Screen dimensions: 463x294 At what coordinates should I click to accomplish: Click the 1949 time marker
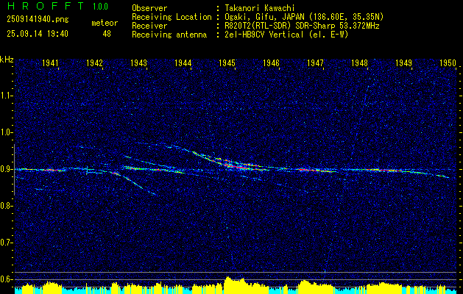pyautogui.click(x=403, y=62)
